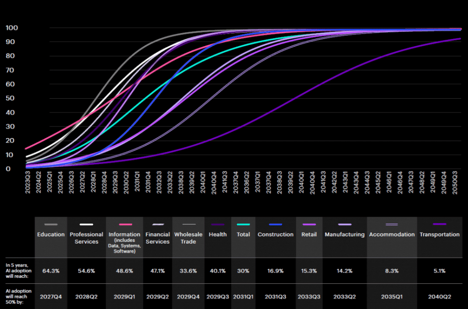Toggle visibility of the Retail series
The width and height of the screenshot is (468, 309).
click(x=309, y=224)
